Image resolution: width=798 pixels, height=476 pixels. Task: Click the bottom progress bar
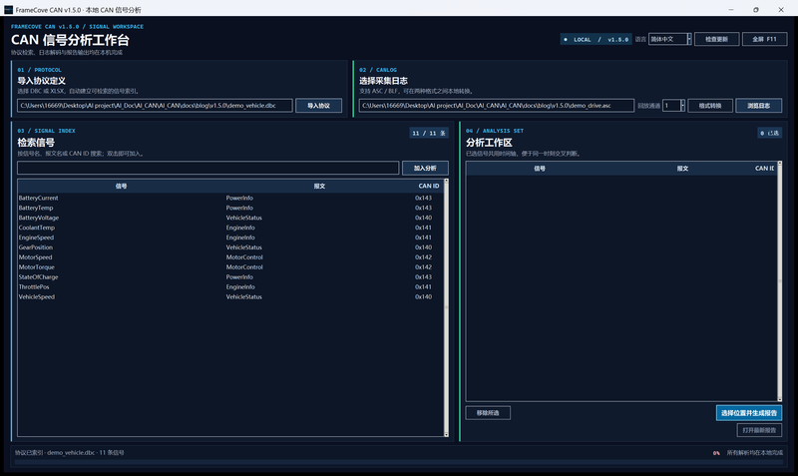point(398,463)
